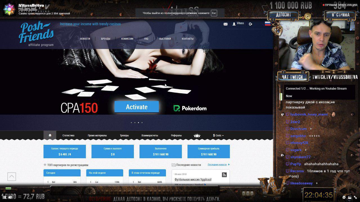Switch to the Взаиморасчеты tab
Image resolution: width=360 pixels, height=202 pixels.
150,136
